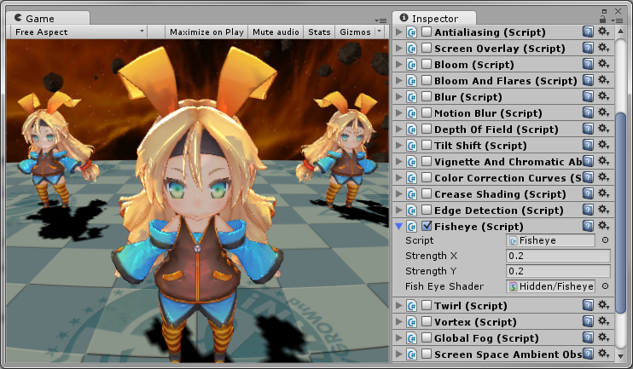Open help for Tilt Shift script
Image resolution: width=633 pixels, height=369 pixels.
(588, 145)
